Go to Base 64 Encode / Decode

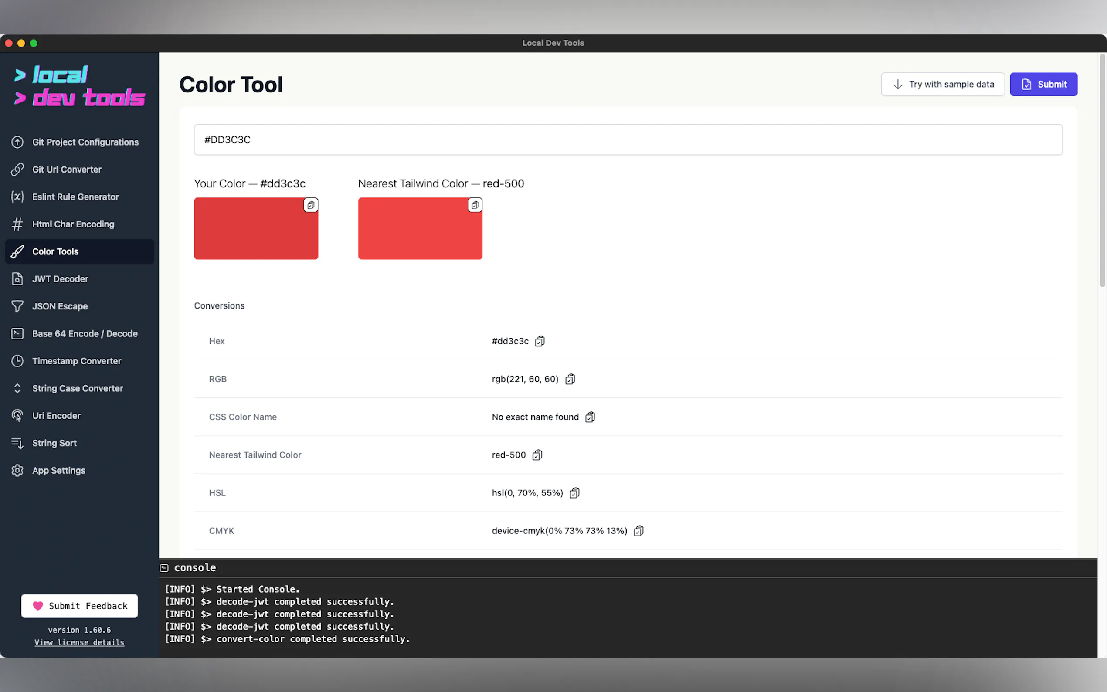click(x=80, y=334)
